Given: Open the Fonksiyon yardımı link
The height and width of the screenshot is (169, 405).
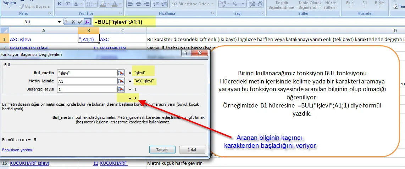Looking at the screenshot, I should (17, 150).
